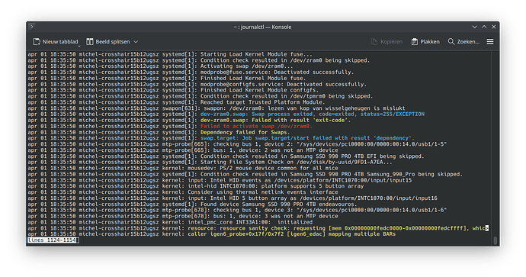Click the 'Intel HID events' line ending input15
The width and height of the screenshot is (526, 277).
pyautogui.click(x=220, y=180)
